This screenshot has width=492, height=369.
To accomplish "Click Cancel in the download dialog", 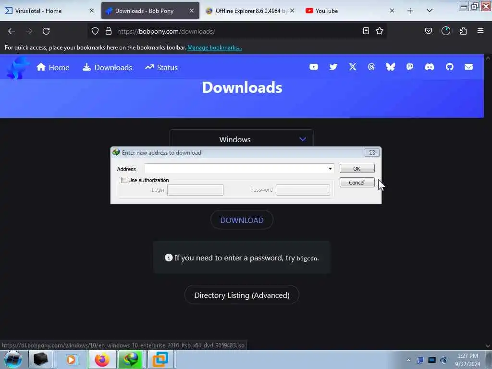I will (357, 182).
